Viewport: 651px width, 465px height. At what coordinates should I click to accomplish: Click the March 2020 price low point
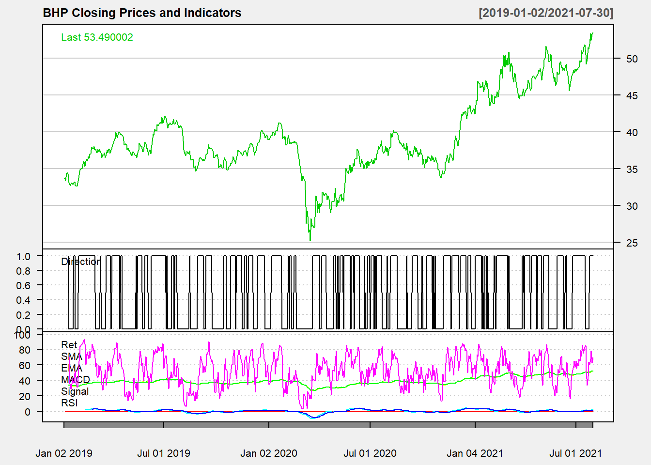[x=310, y=240]
